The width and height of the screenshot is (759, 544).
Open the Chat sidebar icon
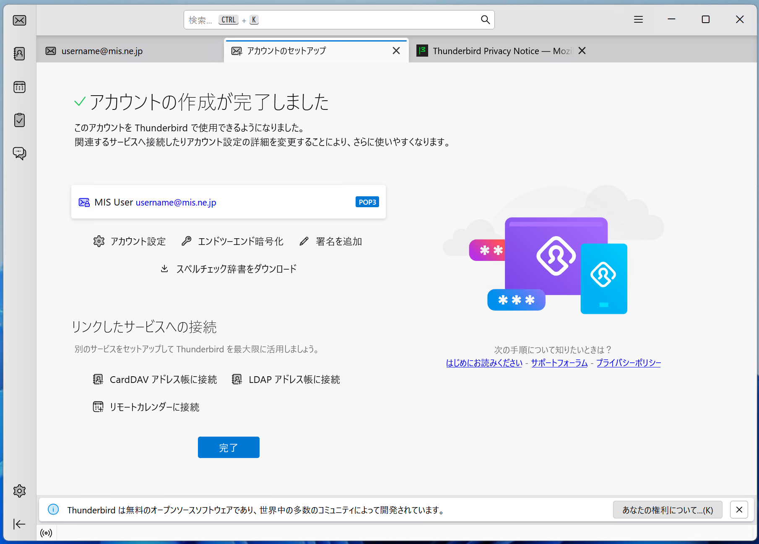19,153
